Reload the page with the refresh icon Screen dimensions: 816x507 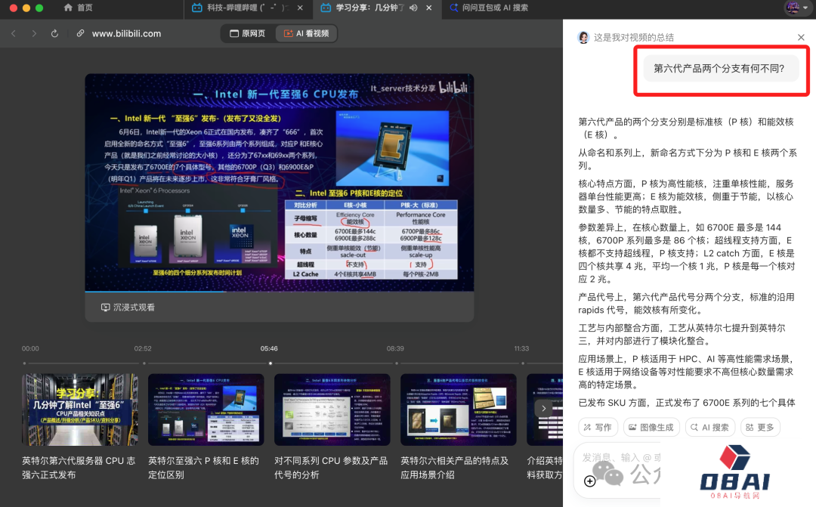coord(54,33)
